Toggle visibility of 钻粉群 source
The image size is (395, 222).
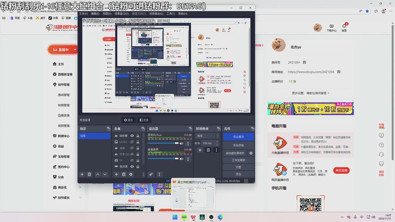click(132, 136)
